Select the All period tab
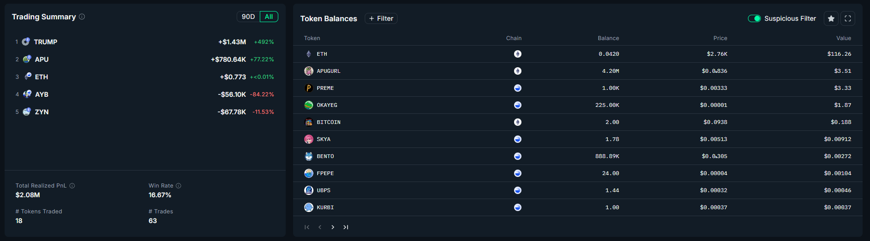870x241 pixels. (x=269, y=17)
